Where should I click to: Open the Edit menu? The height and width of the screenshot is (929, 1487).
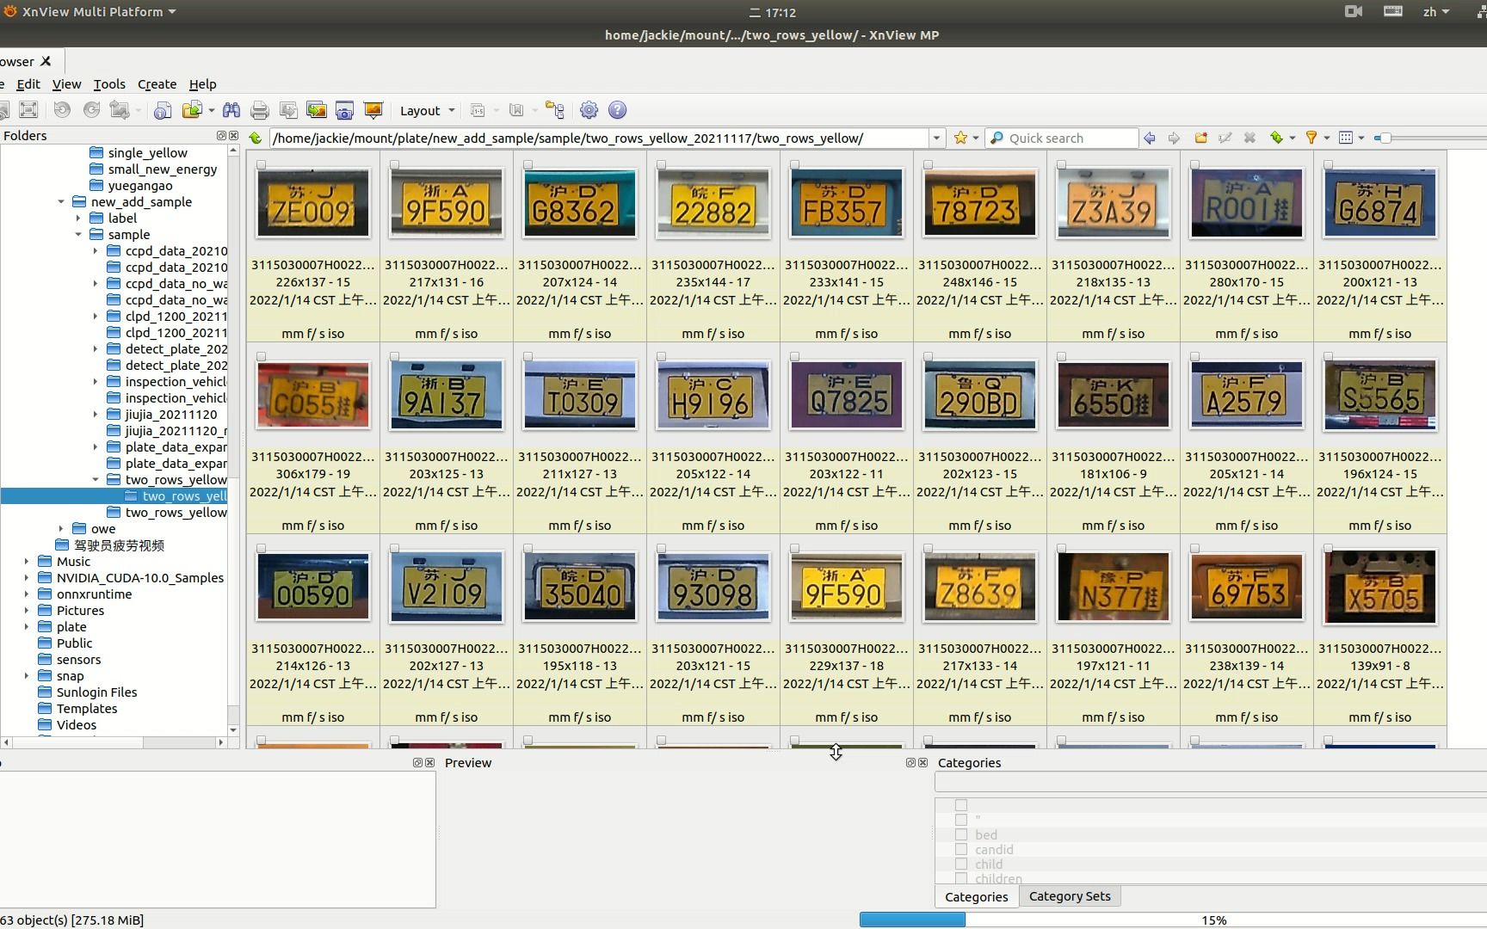coord(28,84)
